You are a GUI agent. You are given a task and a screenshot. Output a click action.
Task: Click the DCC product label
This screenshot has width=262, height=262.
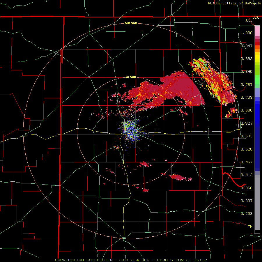click(256, 17)
